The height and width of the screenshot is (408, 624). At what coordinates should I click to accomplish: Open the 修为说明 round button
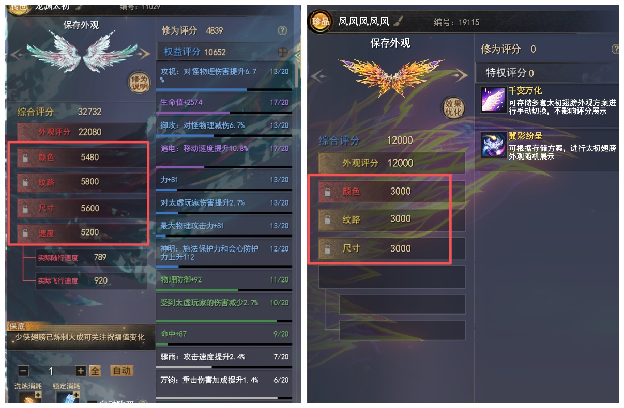139,82
